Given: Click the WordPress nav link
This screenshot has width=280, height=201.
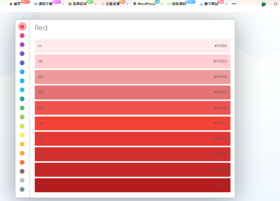Looking at the screenshot, I should click(x=146, y=4).
